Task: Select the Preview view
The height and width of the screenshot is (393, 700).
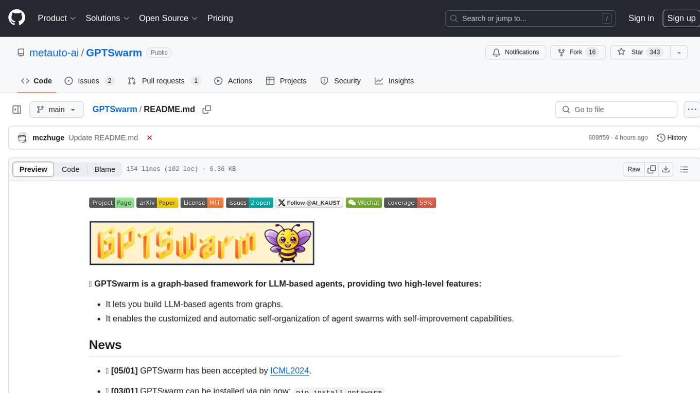Action: [x=33, y=169]
